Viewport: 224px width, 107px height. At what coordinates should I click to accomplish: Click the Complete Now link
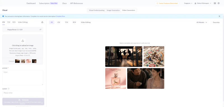click(60, 16)
